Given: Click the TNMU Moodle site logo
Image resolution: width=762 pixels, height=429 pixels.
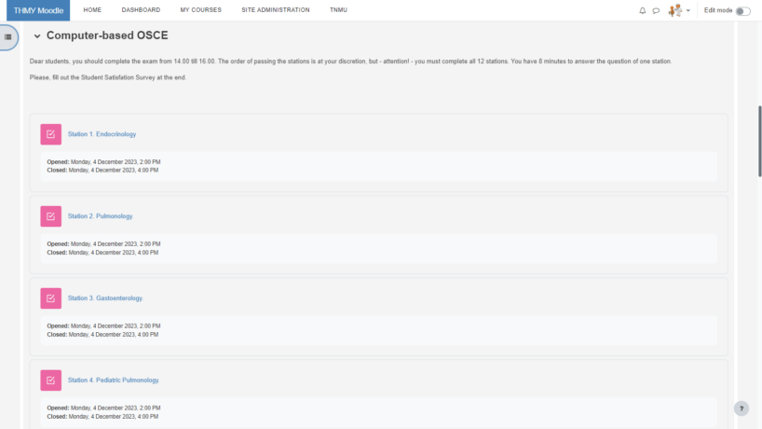Looking at the screenshot, I should [35, 10].
